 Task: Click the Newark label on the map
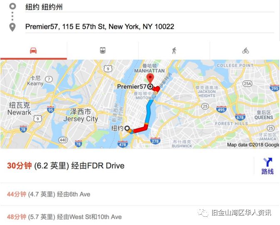click(20, 112)
